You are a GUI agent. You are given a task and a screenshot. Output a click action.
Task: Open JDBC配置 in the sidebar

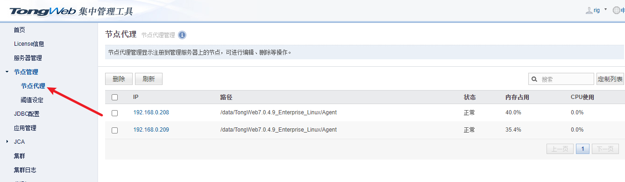[26, 114]
